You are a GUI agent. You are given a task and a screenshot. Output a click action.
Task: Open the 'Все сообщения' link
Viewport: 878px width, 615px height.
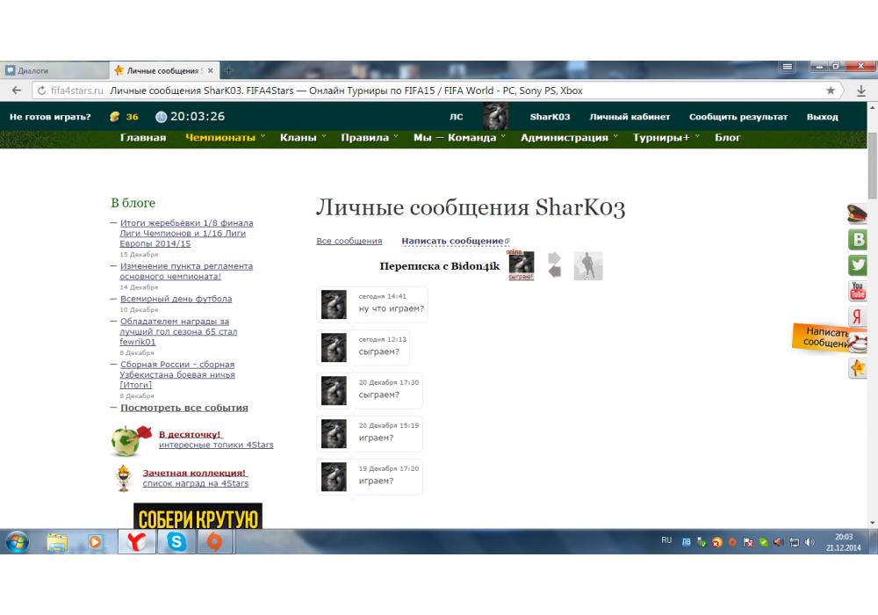(349, 241)
